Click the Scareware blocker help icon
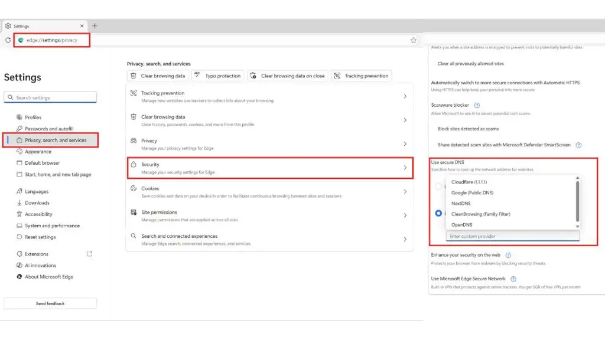The height and width of the screenshot is (340, 605). (x=477, y=105)
